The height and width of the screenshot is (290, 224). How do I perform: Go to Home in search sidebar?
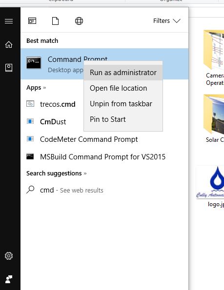9,44
